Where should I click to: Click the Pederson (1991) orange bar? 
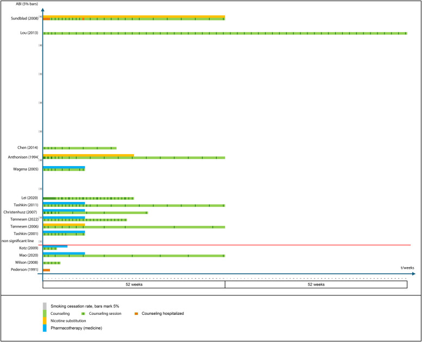click(x=47, y=270)
